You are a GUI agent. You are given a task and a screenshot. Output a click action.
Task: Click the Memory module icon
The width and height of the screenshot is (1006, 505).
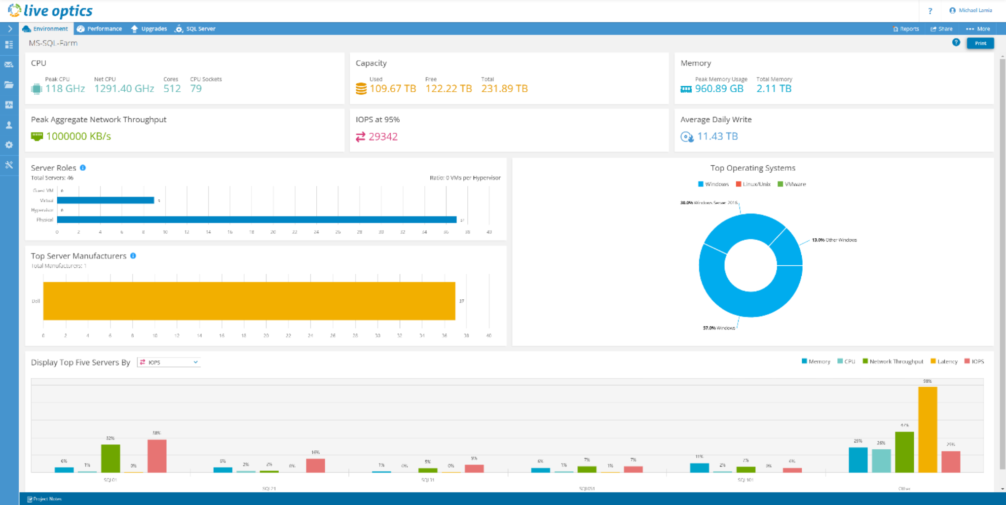[686, 89]
